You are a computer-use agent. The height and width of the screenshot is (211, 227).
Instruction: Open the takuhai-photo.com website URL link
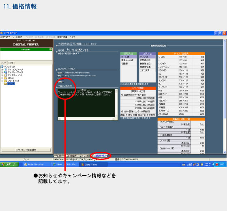[81, 75]
